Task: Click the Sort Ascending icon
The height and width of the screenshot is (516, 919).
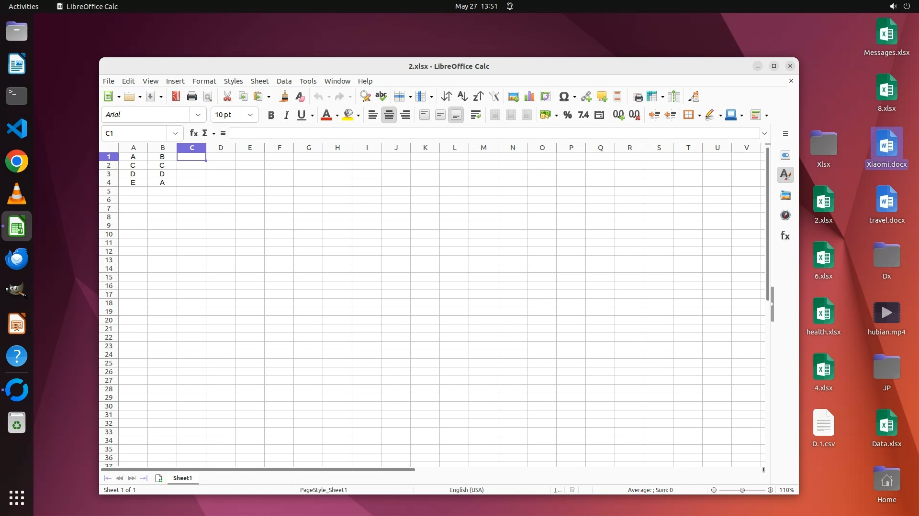Action: [x=462, y=97]
